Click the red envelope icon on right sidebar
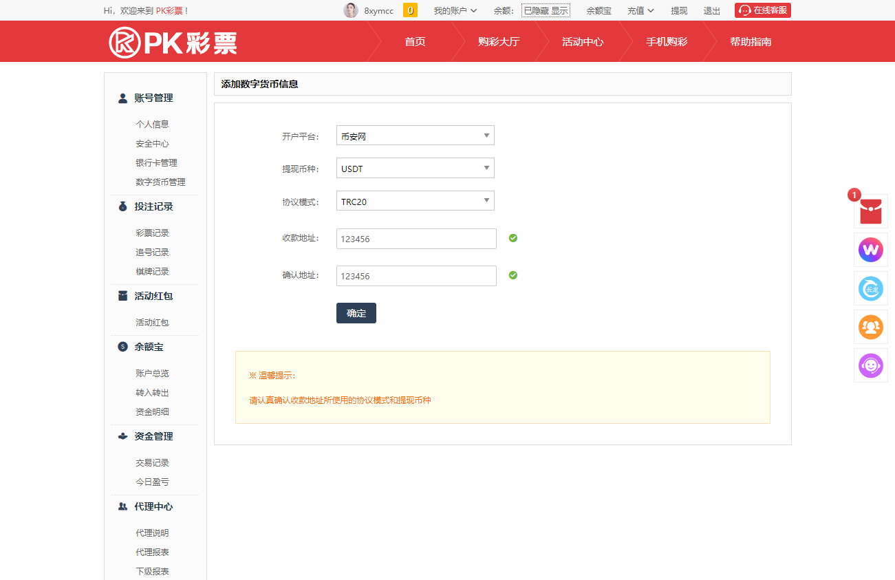The width and height of the screenshot is (895, 580). 870,211
